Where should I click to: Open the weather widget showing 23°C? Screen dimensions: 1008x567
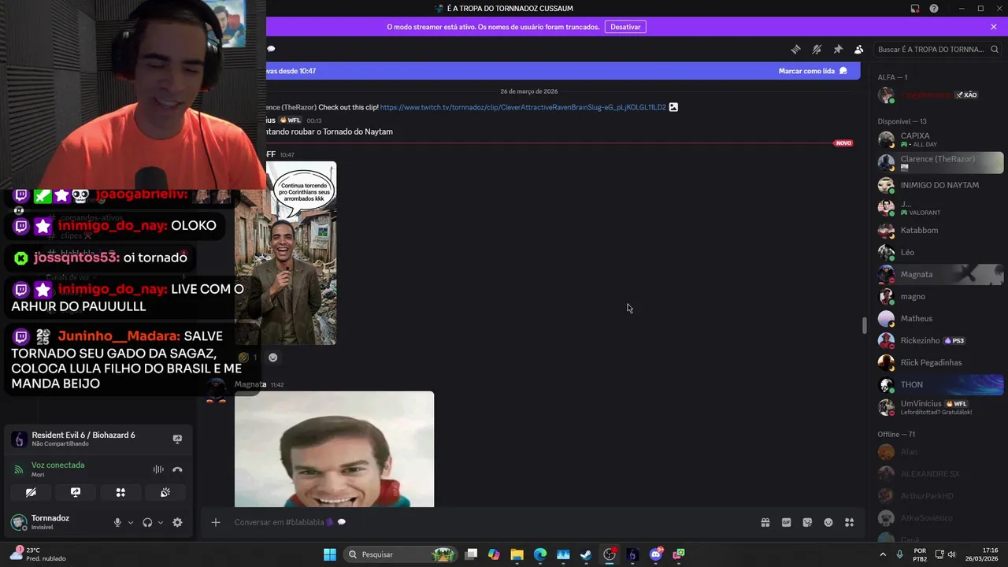coord(37,554)
